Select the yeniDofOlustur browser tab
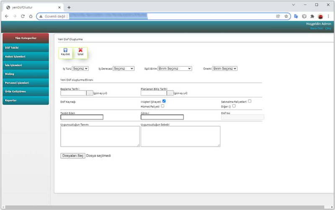The image size is (335, 210). coord(34,8)
